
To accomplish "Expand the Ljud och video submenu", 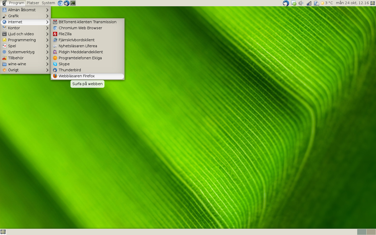I will [26, 34].
